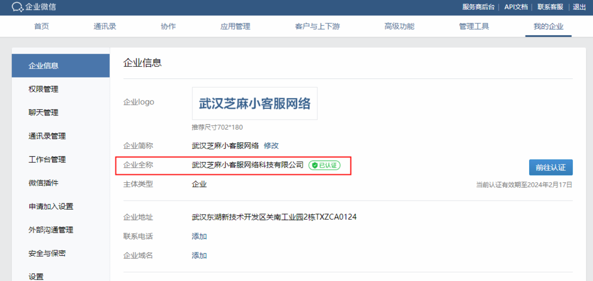The height and width of the screenshot is (281, 593).
Task: Select the 我的企业 tab
Action: (x=548, y=26)
